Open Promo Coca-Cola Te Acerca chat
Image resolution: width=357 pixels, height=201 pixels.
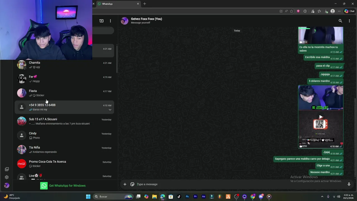coord(64,164)
